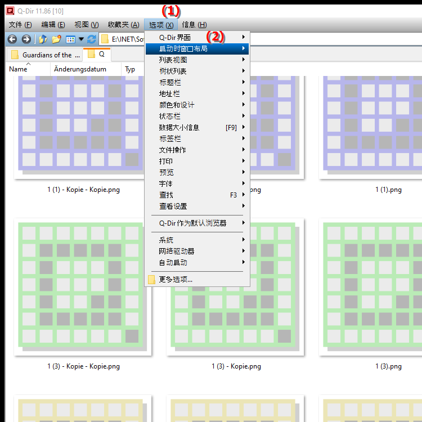The image size is (422, 422).
Task: Click file name 1 (1) - Kopie - Kopie.png
Action: pos(83,190)
